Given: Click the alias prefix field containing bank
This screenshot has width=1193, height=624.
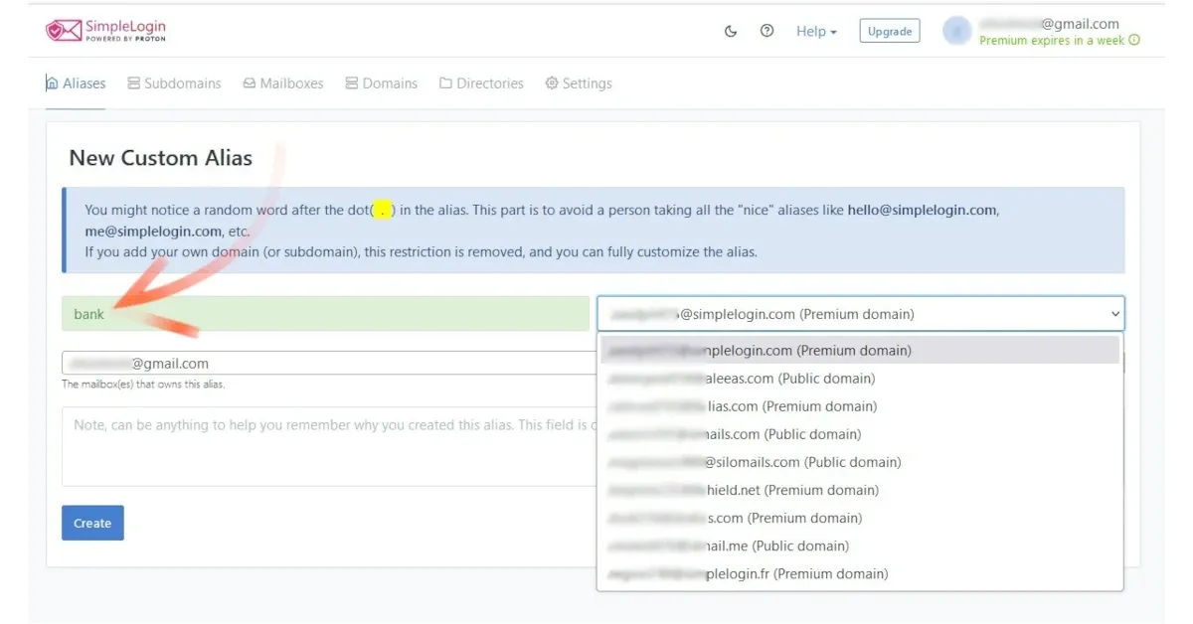Looking at the screenshot, I should [325, 314].
